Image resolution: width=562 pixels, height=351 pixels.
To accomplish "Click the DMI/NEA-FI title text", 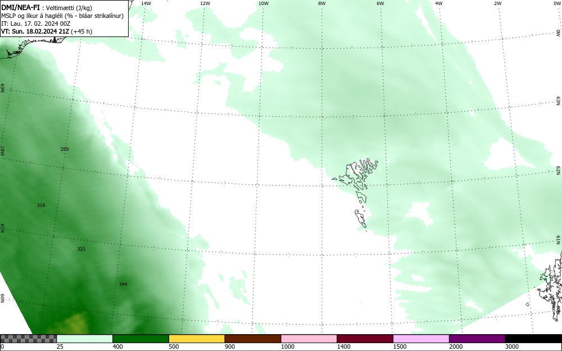I will coord(20,7).
